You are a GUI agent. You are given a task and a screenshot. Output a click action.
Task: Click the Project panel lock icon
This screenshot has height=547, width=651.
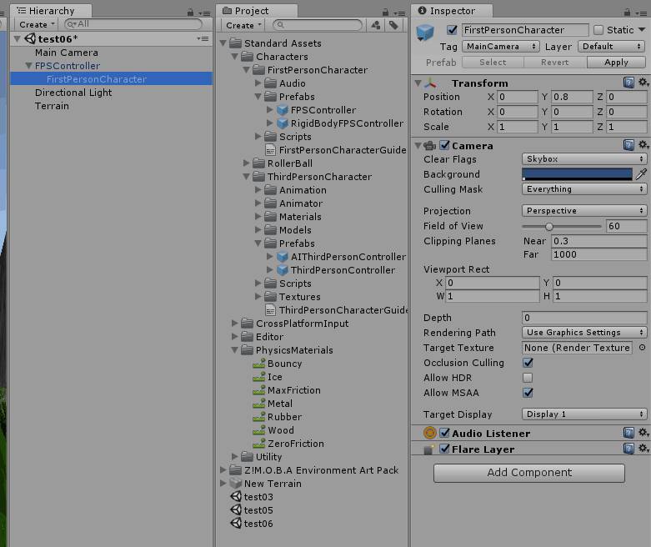(x=386, y=12)
